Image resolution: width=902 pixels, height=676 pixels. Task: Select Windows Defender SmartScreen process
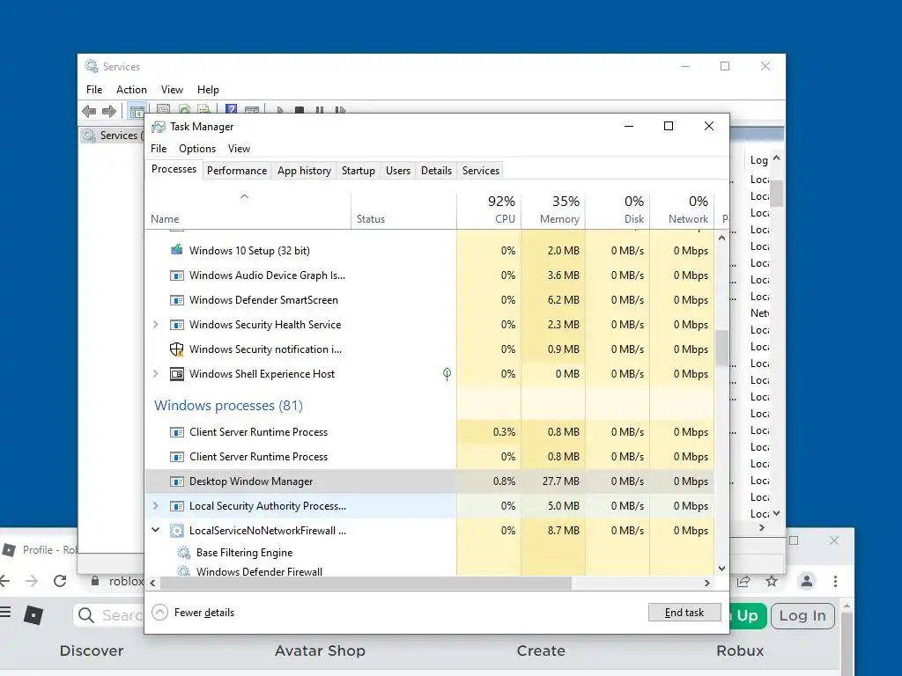[x=430, y=300]
